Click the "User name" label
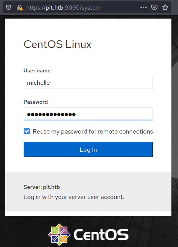Image resolution: width=178 pixels, height=247 pixels. coord(37,70)
